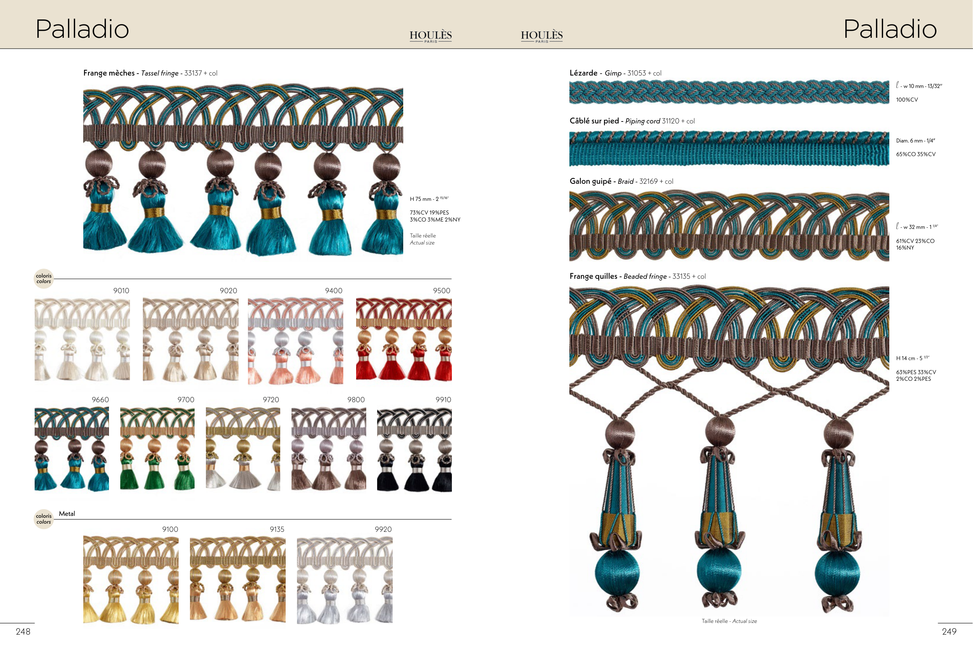This screenshot has height=649, width=973.
Task: Click the right Houlès Paris logo
Action: point(541,36)
